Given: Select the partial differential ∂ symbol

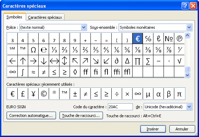Looking at the screenshot, I should pos(117,61).
